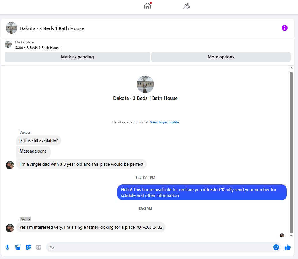The width and height of the screenshot is (298, 259).
Task: Open the $800 Marketplace listing thumbnail
Action: (x=8, y=45)
